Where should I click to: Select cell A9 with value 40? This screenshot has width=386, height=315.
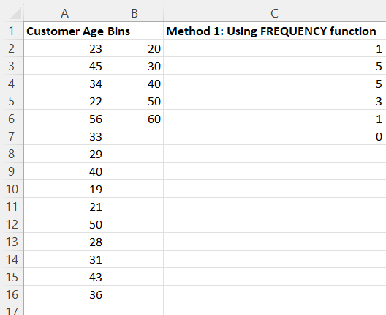(64, 171)
